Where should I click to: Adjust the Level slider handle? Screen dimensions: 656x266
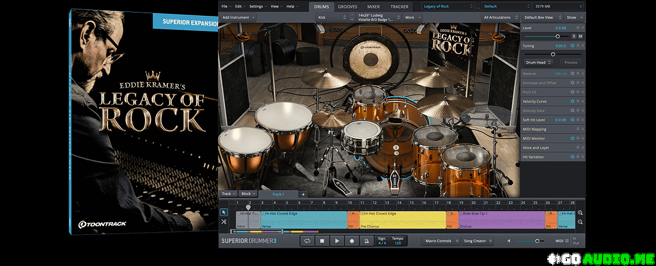coord(558,36)
